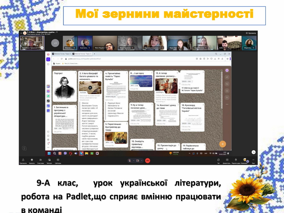Toggle the microphone mute button
This screenshot has height=213, width=284.
click(x=130, y=161)
